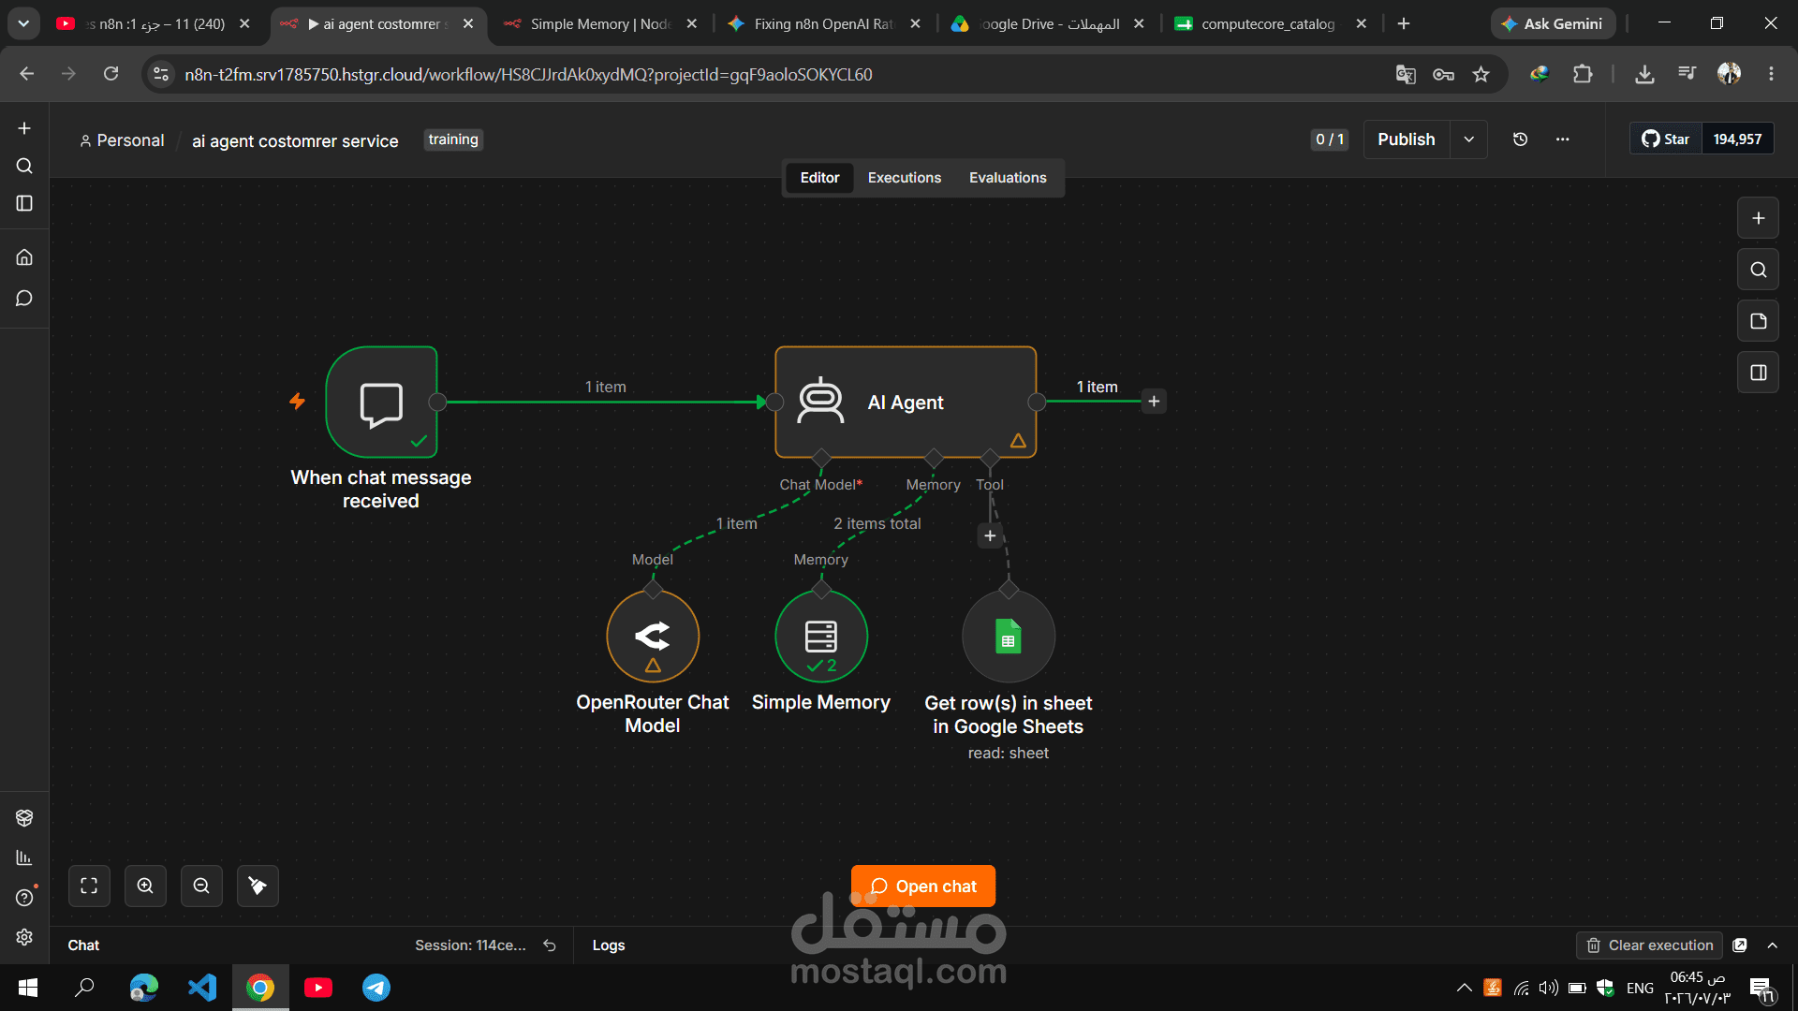Click the training tag
Screen dimensions: 1798x1011
[x=453, y=139]
